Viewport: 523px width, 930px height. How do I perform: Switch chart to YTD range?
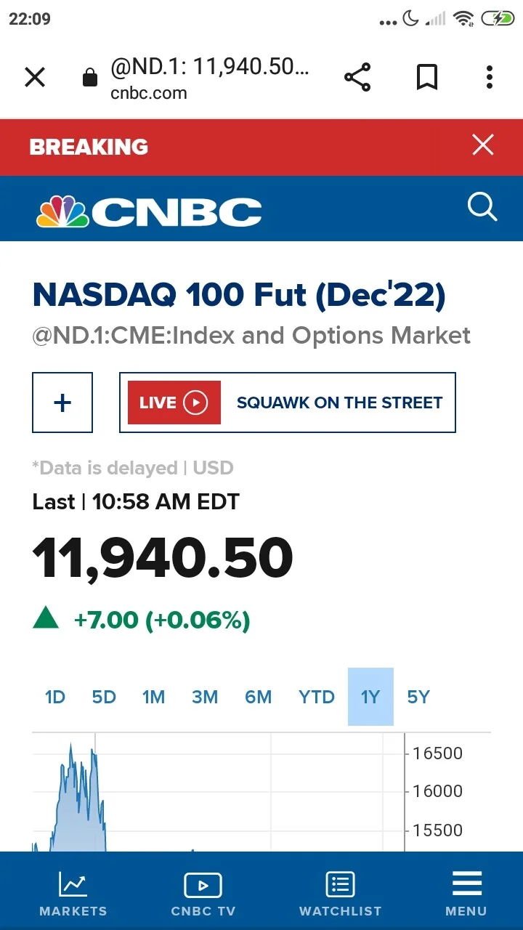(317, 697)
